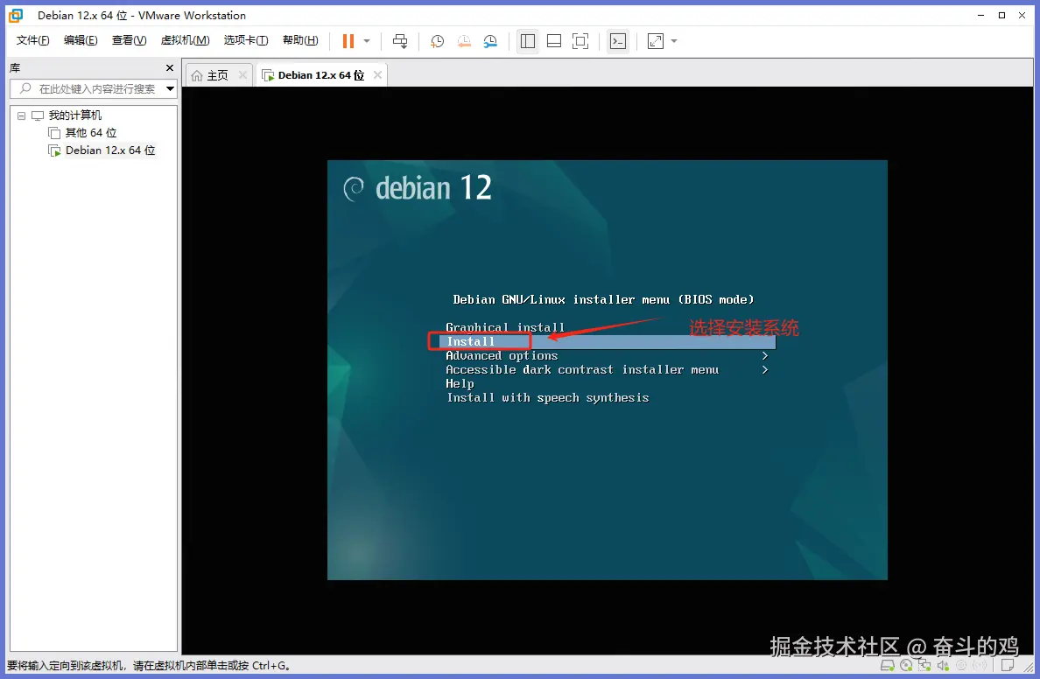The height and width of the screenshot is (679, 1040).
Task: Choose the highlighted Install menu entry
Action: (607, 341)
